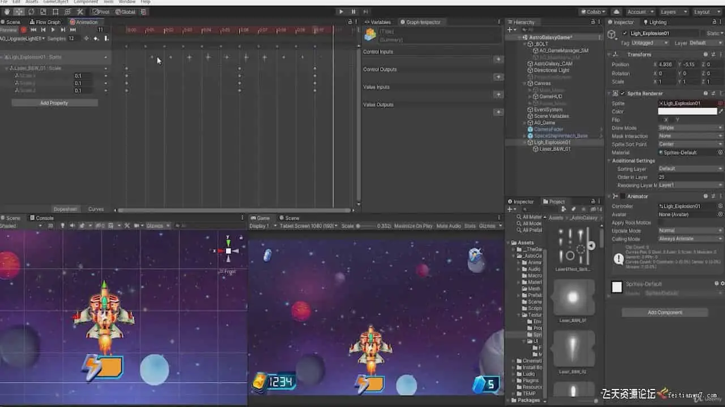Select AstroGalaxy_CAM in the Hierarchy
This screenshot has width=725, height=407.
[x=553, y=64]
